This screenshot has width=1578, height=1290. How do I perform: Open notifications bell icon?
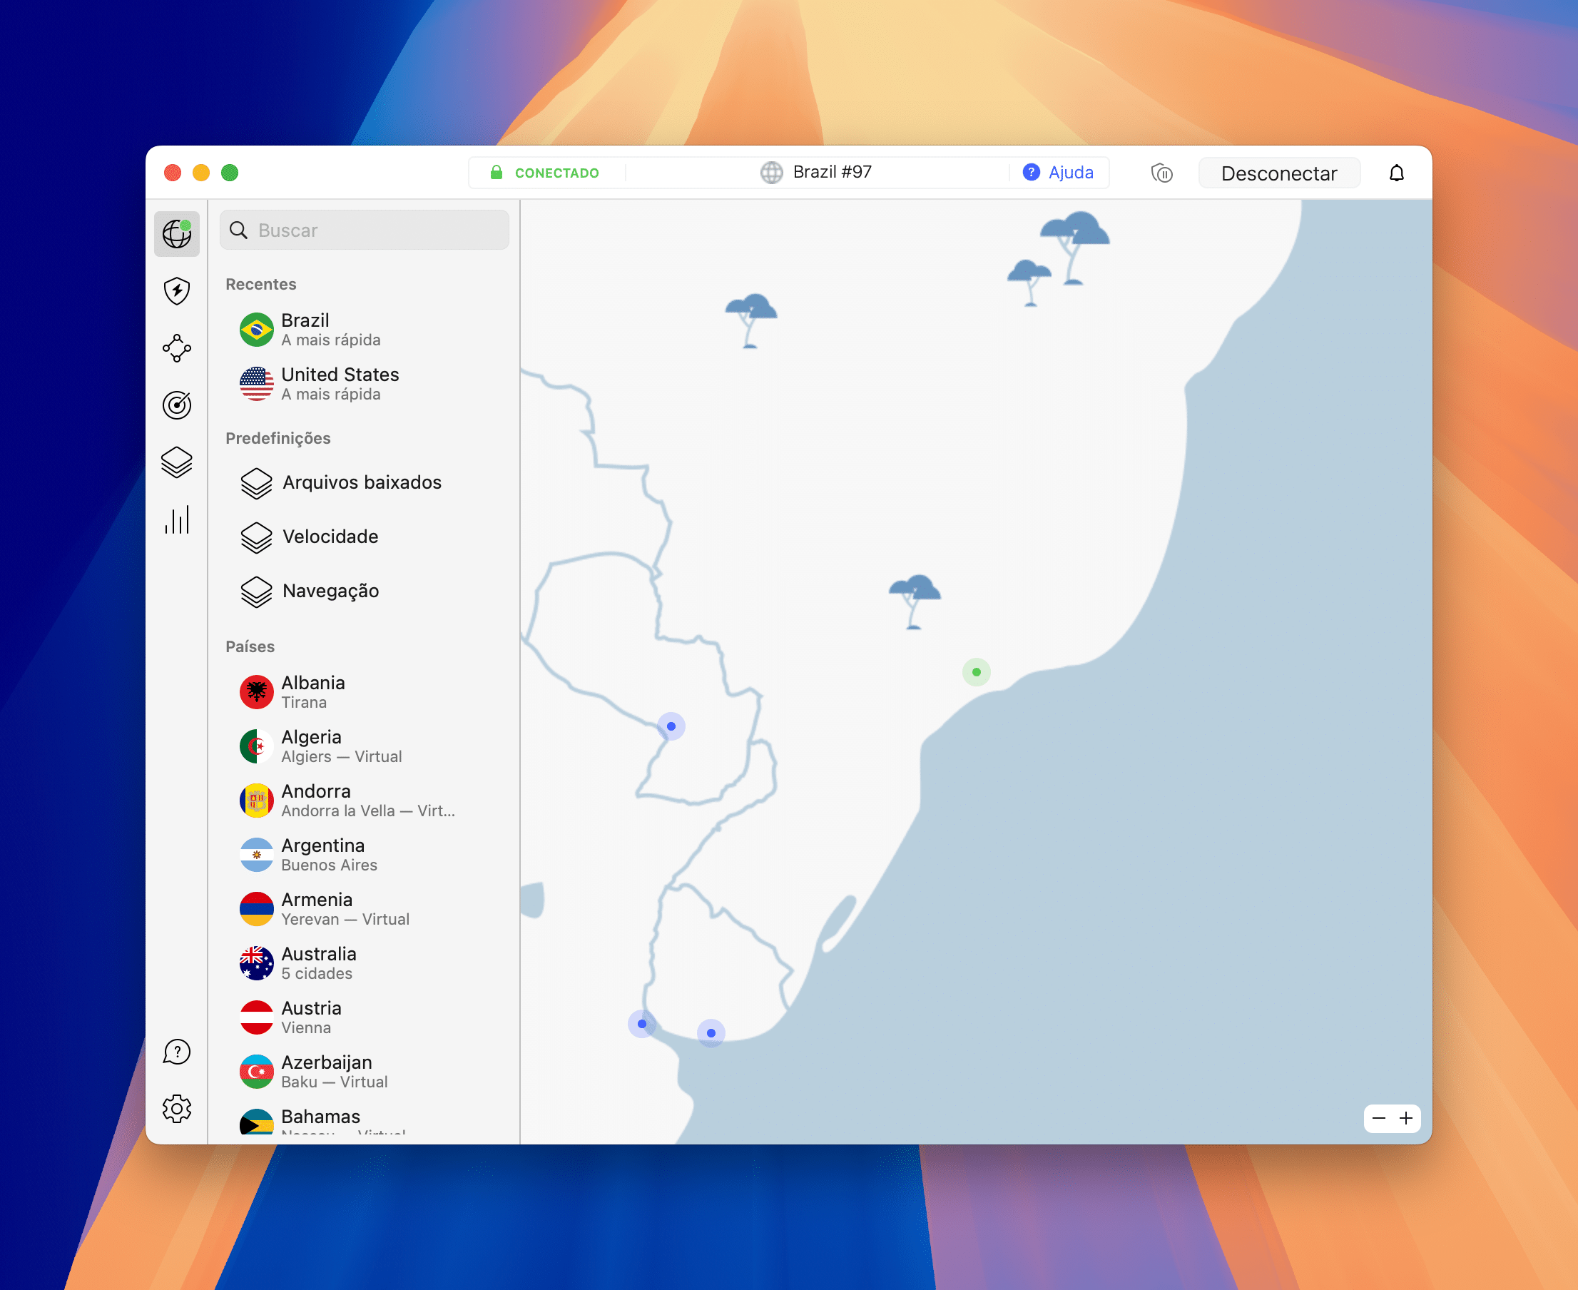tap(1397, 173)
